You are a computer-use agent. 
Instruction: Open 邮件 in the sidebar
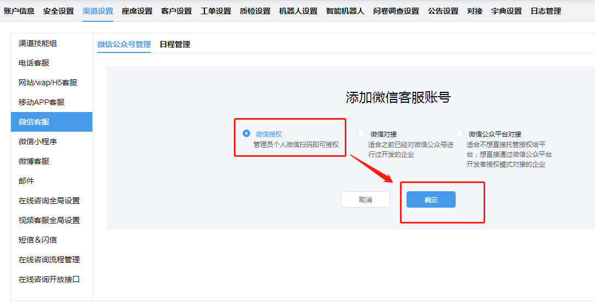[51, 181]
